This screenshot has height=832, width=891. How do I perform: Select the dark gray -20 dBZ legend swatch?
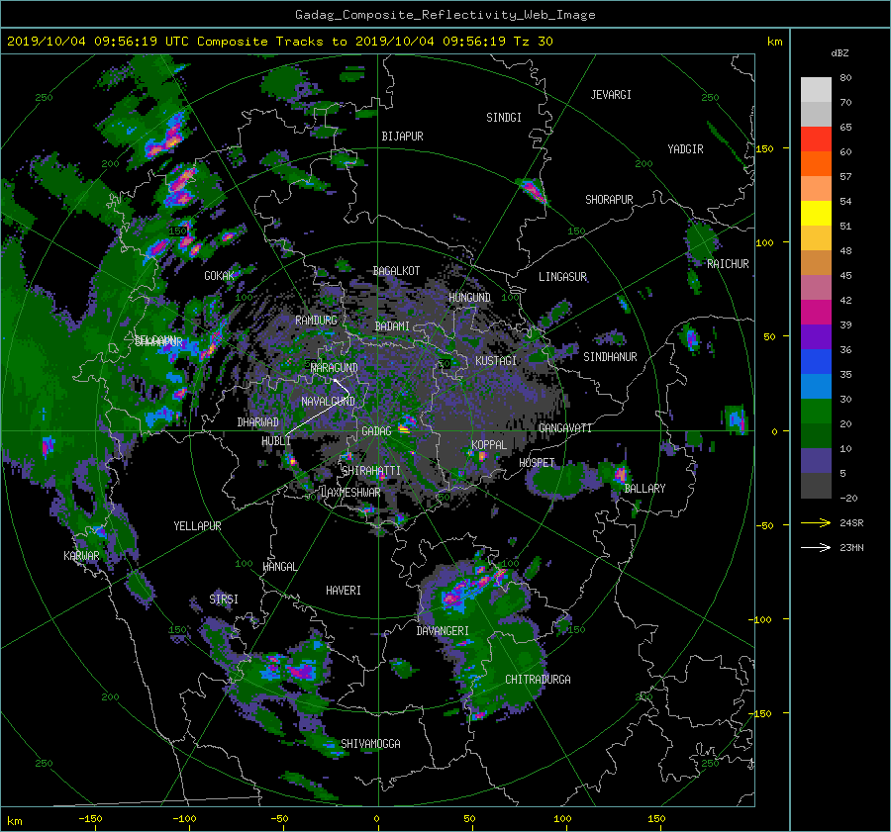click(x=816, y=485)
